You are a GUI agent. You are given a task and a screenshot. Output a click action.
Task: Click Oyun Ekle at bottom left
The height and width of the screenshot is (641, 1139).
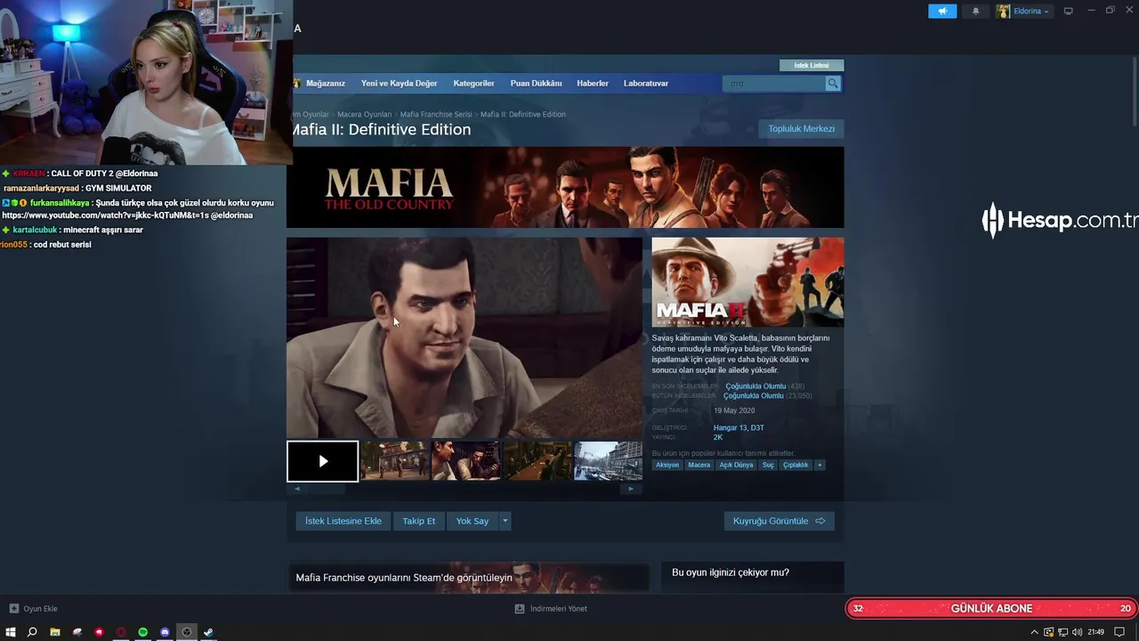pyautogui.click(x=34, y=609)
